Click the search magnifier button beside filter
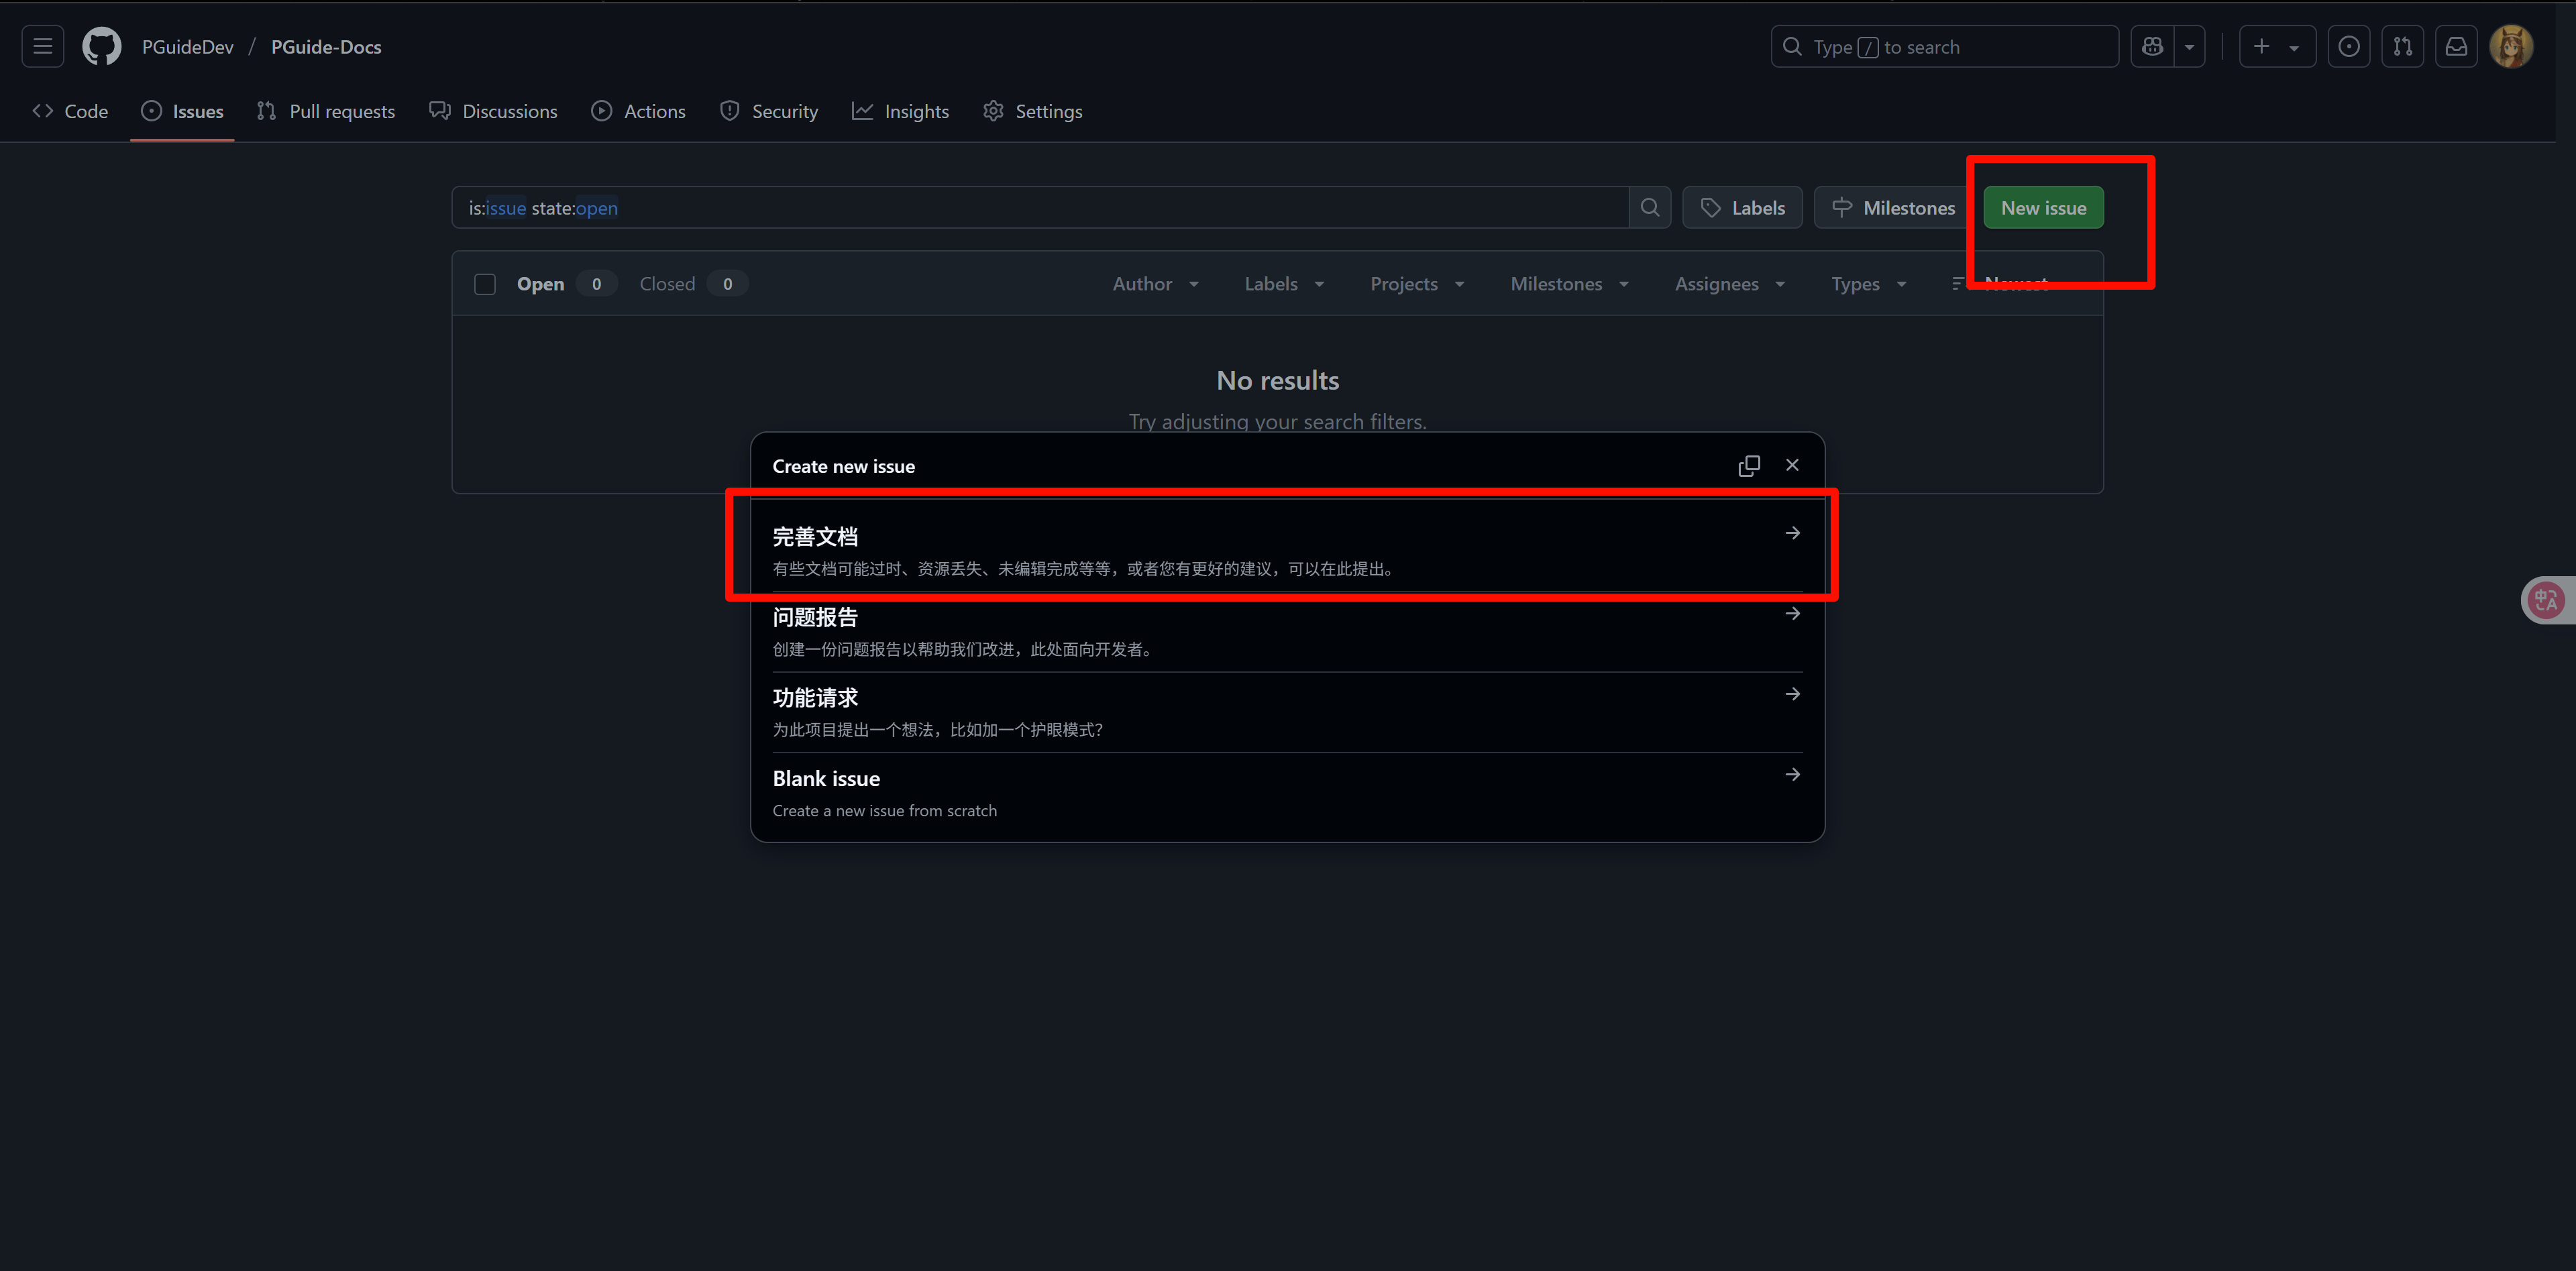The image size is (2576, 1271). [1650, 208]
